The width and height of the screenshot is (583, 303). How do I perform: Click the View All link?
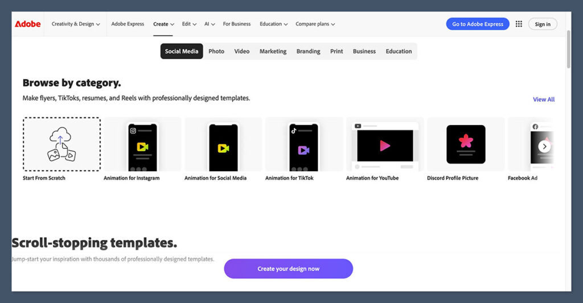544,99
